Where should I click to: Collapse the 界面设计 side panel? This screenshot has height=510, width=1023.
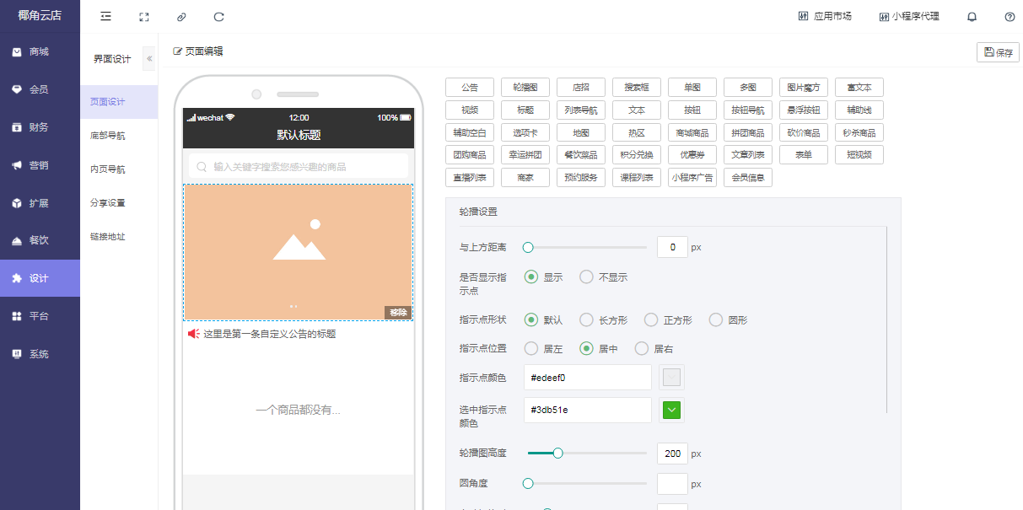click(x=149, y=58)
